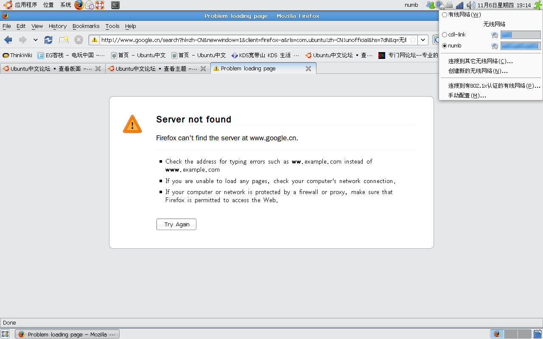
Task: Open the History menu
Action: (58, 26)
